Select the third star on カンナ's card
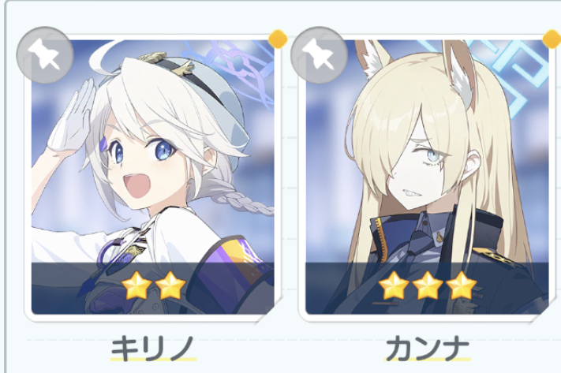 click(x=461, y=285)
